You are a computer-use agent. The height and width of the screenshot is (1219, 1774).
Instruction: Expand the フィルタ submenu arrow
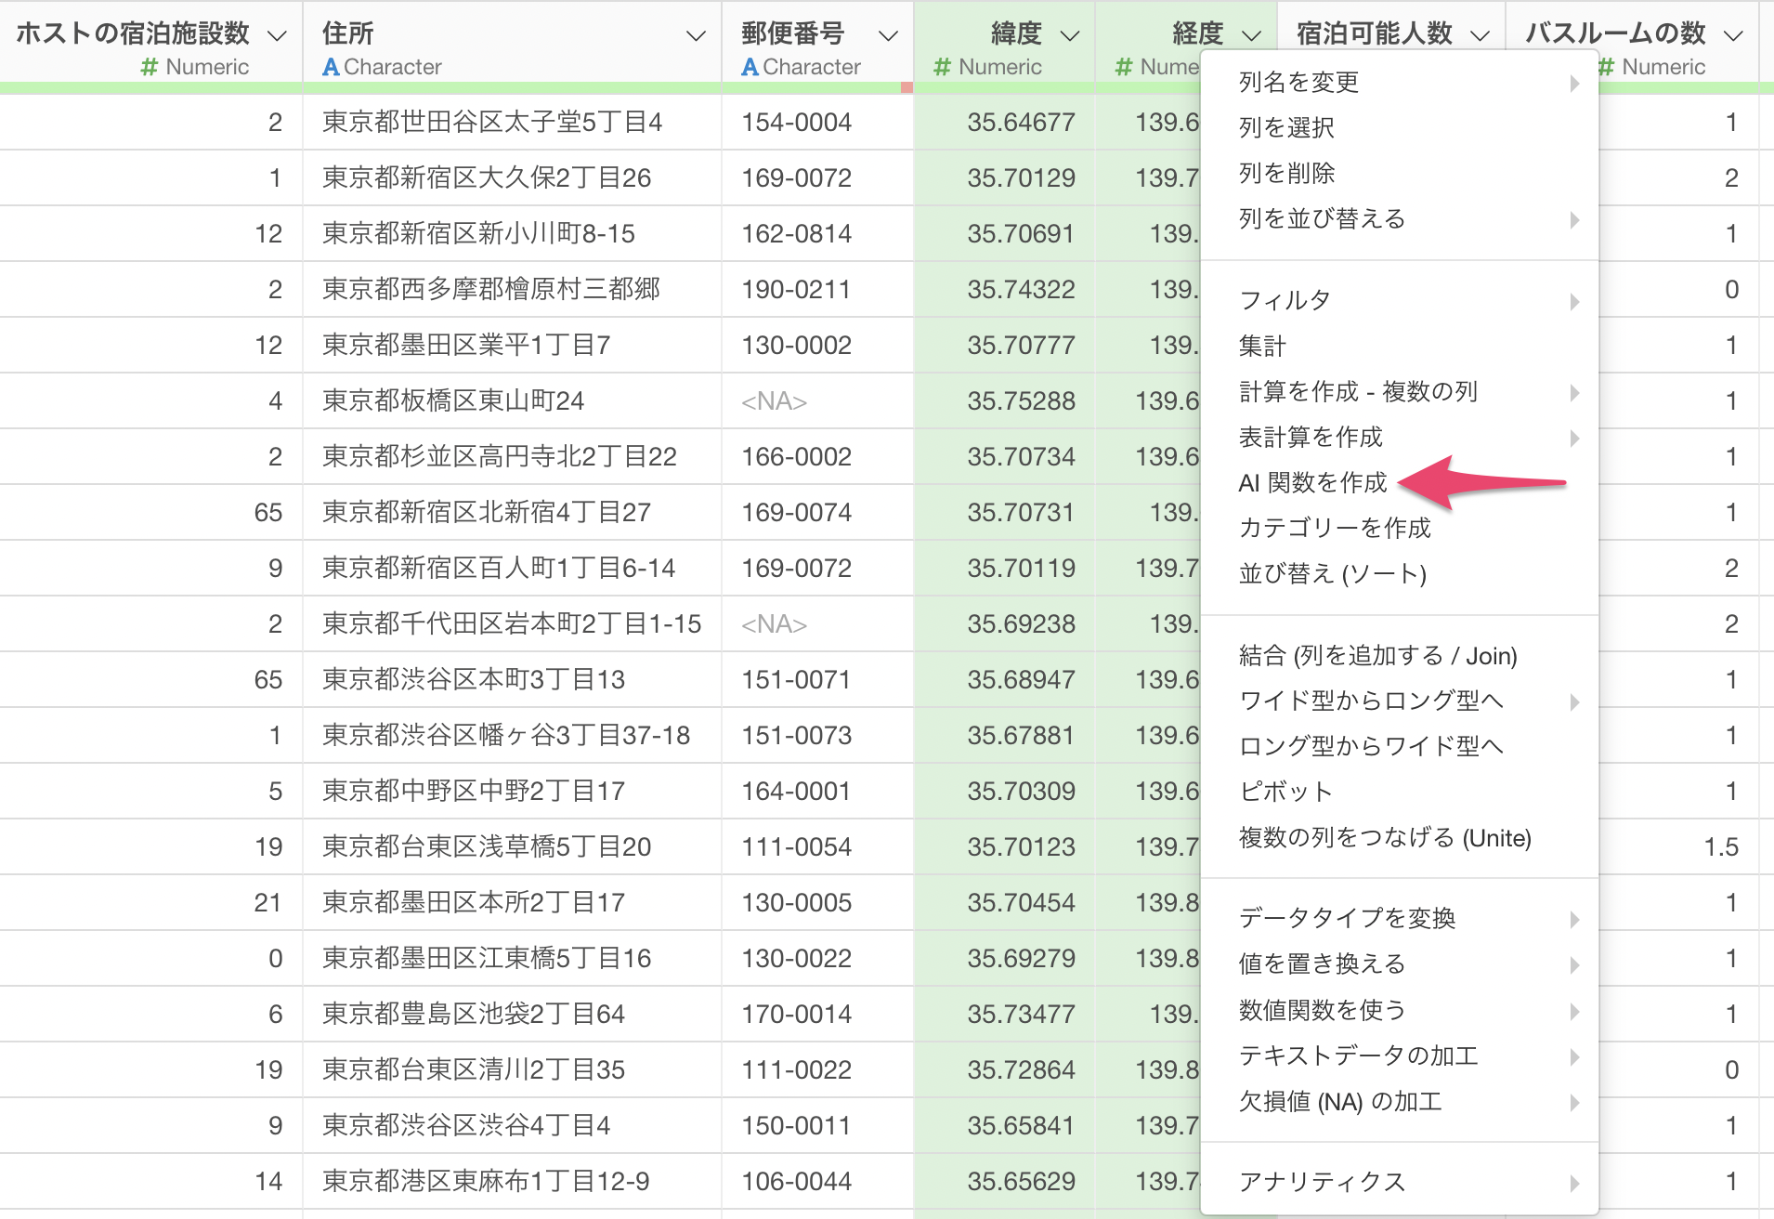click(1574, 301)
